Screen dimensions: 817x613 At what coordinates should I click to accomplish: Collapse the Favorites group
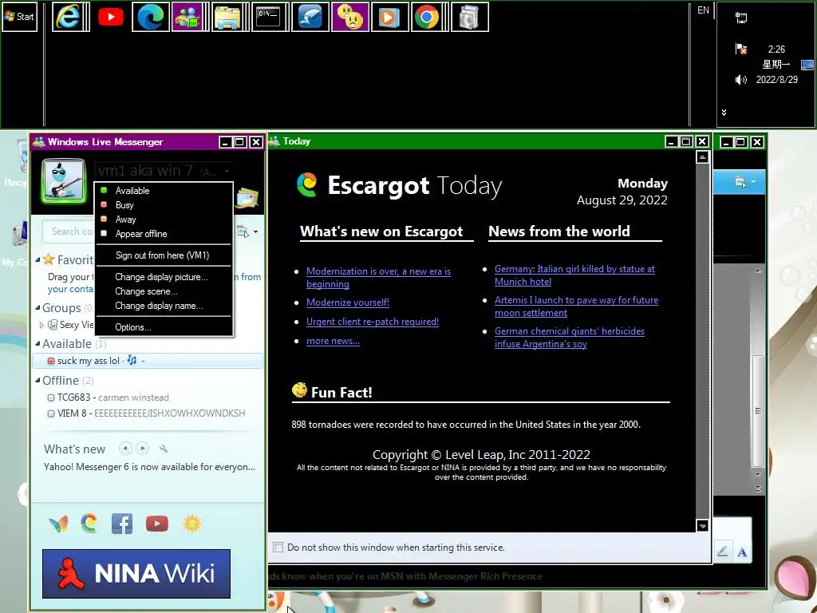click(38, 259)
